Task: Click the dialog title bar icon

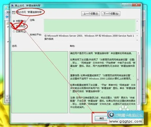Action: pyautogui.click(x=12, y=5)
